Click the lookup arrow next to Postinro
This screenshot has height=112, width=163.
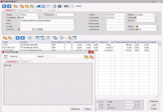[19, 29]
